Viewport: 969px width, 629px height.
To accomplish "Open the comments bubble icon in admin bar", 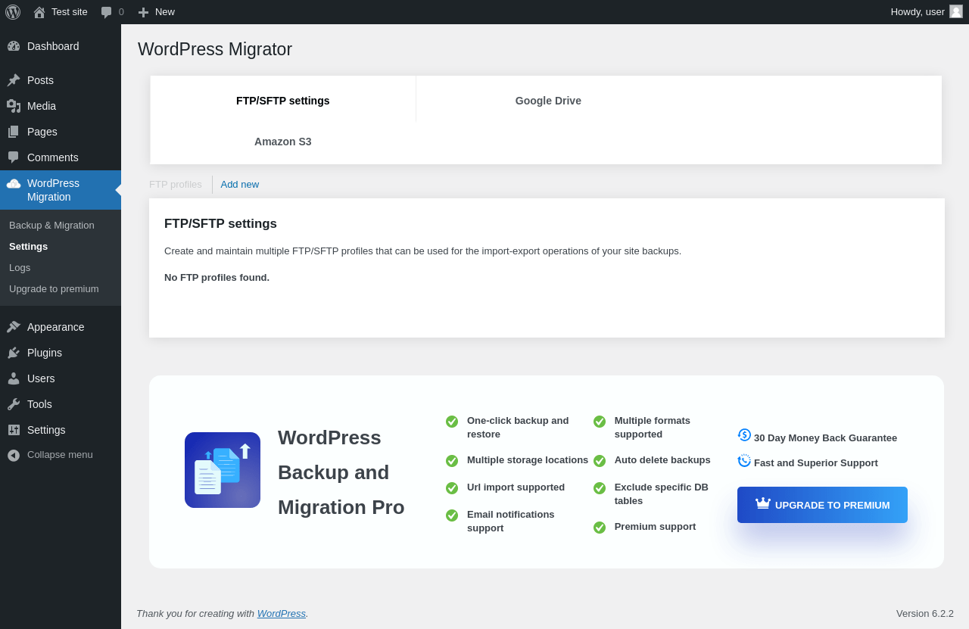I will (107, 12).
